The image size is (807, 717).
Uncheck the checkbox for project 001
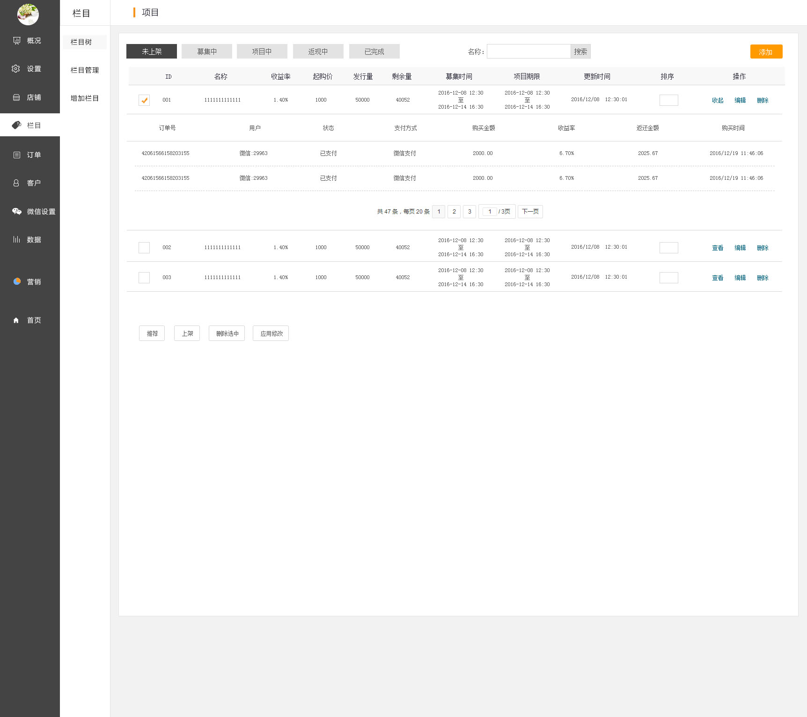click(144, 100)
